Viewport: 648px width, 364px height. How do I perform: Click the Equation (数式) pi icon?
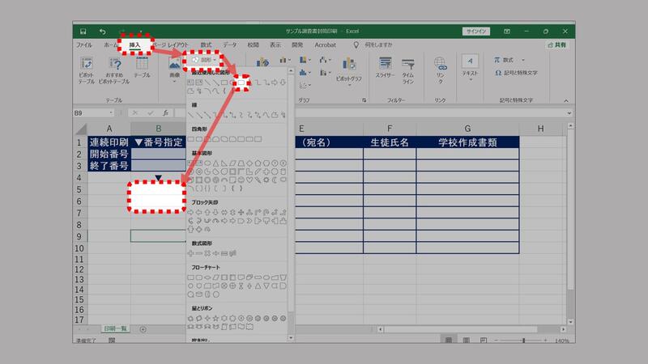click(497, 60)
